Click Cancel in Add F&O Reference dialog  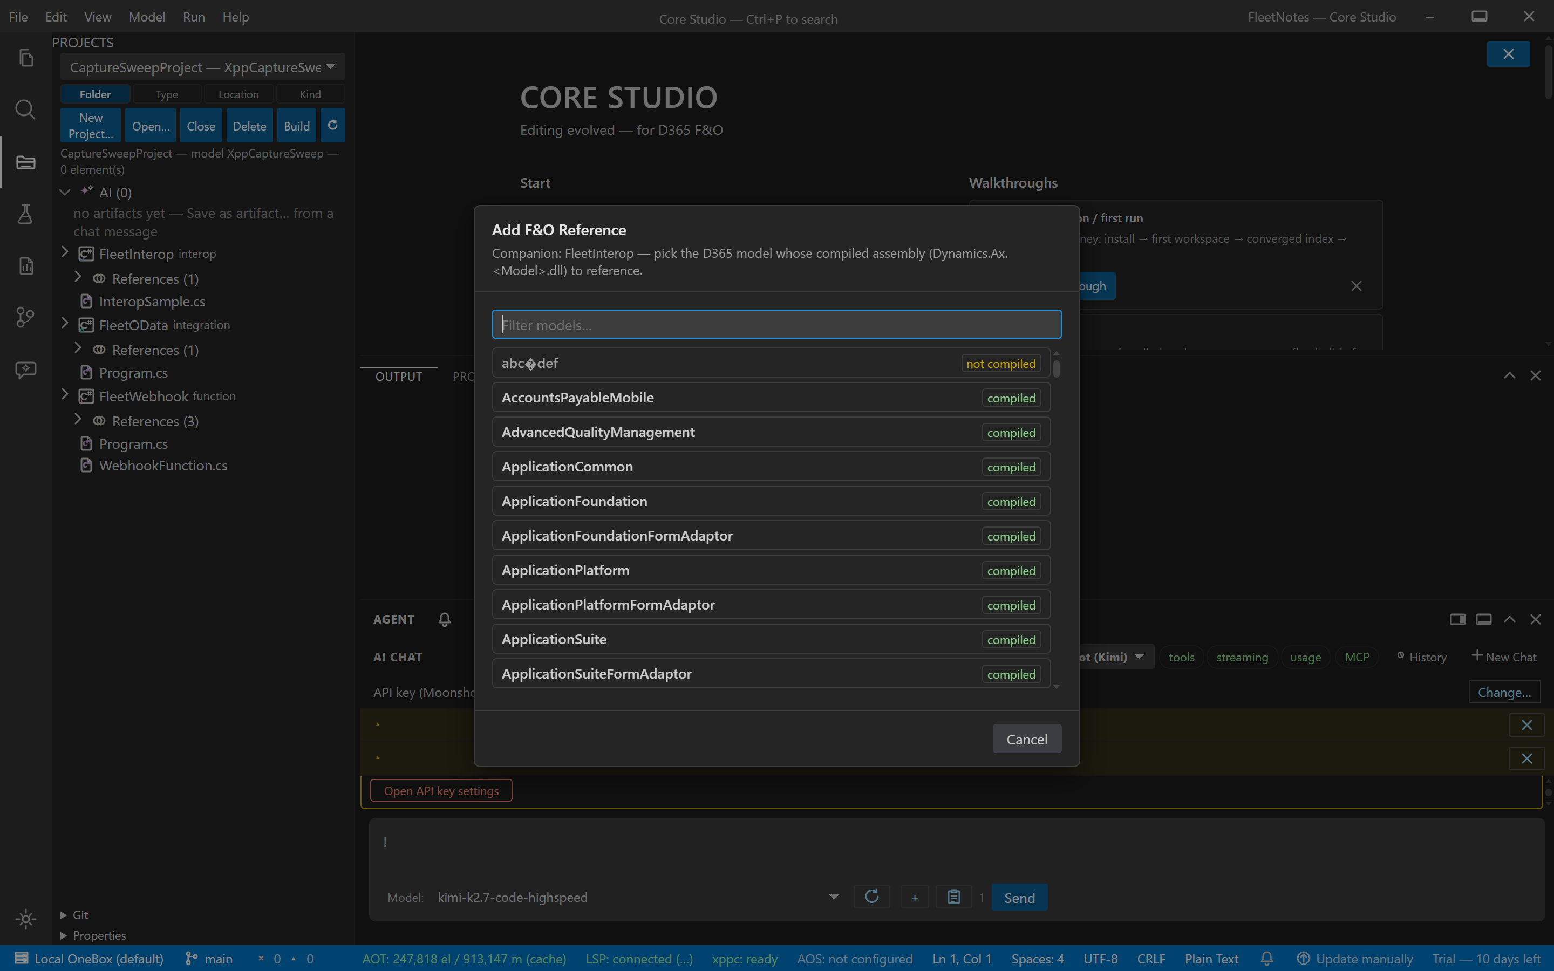1027,738
